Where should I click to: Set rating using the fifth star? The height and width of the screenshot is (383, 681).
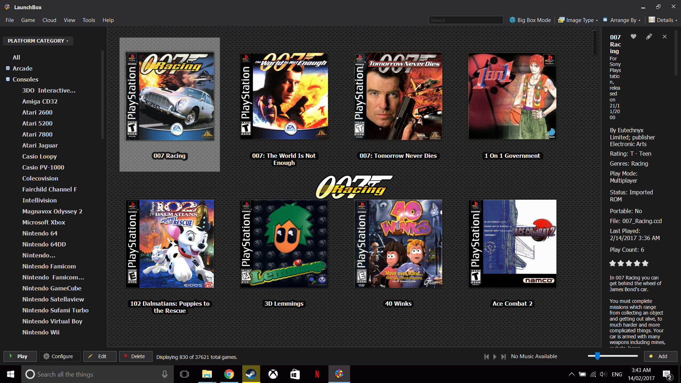coord(645,263)
